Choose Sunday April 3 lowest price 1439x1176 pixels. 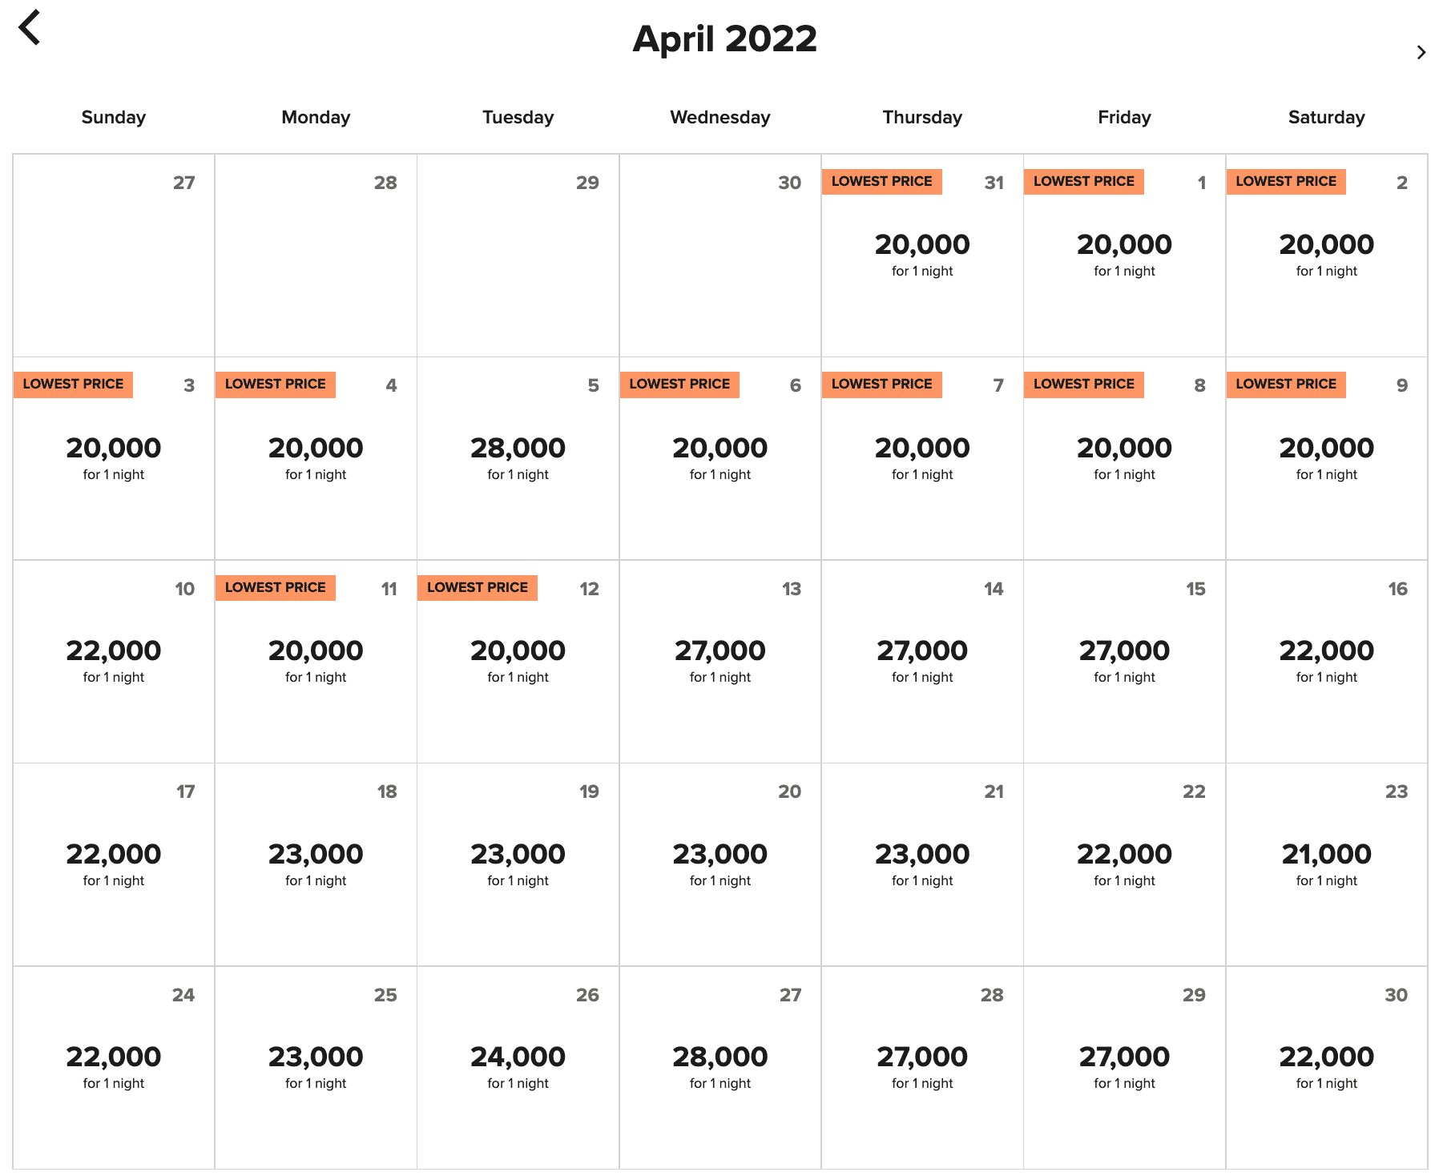point(114,458)
